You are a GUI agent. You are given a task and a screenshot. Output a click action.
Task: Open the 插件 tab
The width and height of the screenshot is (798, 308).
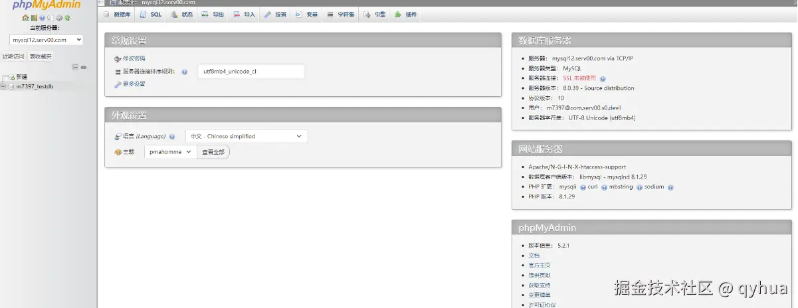[x=405, y=14]
